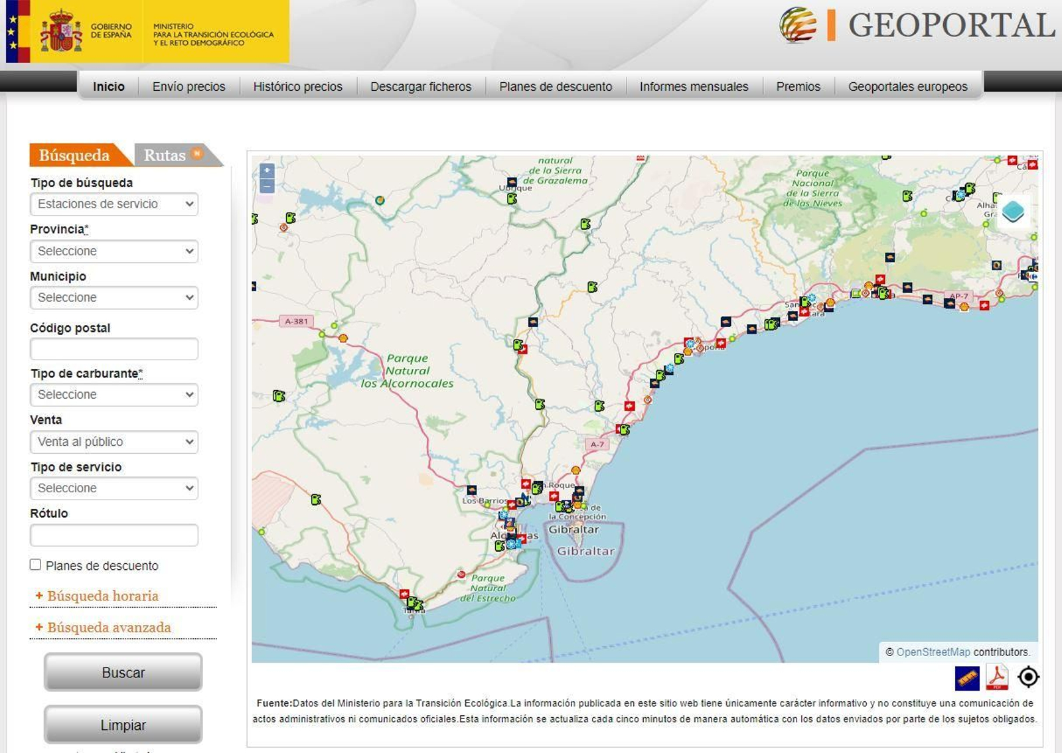Open Histórico precios page
1062x753 pixels.
297,86
